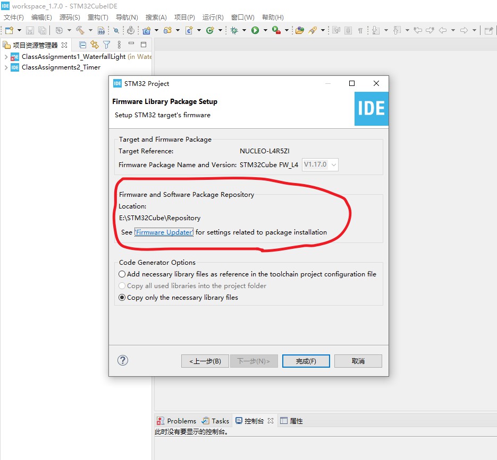Open the 编辑(E) menu
Viewport: 497px width, 460px height.
[x=41, y=18]
